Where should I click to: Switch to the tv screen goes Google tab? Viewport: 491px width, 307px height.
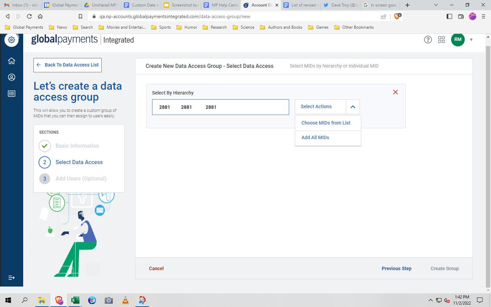[x=380, y=5]
